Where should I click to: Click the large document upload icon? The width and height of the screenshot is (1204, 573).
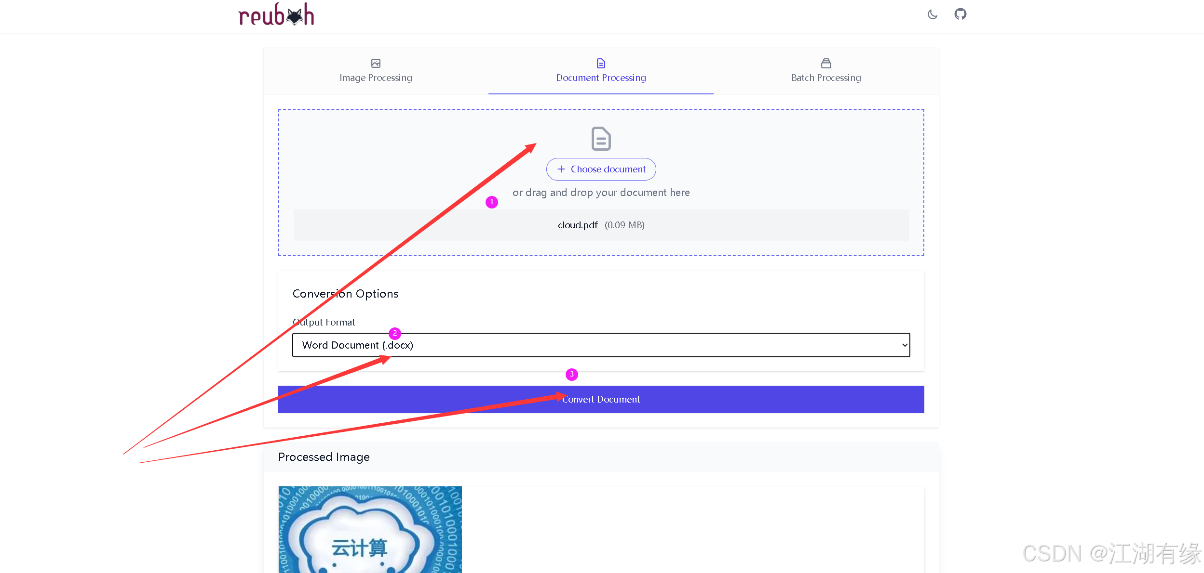[601, 139]
